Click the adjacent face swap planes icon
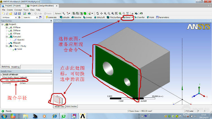Screen dimensions: 212x119 [58, 99]
